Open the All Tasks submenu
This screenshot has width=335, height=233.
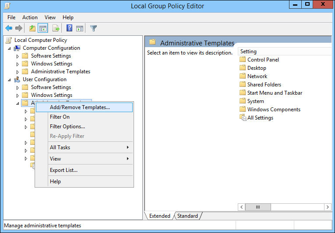click(84, 147)
